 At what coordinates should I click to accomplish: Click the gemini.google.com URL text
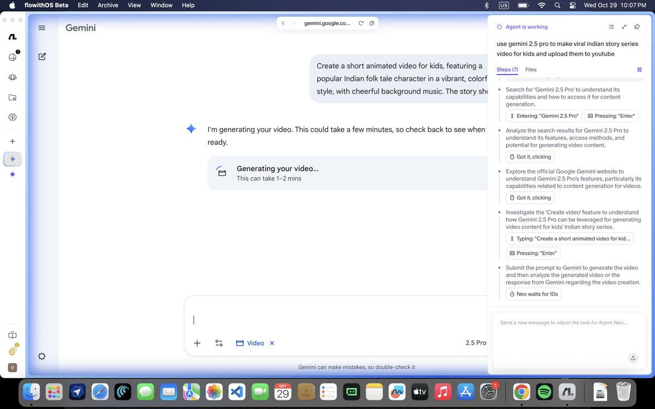327,23
